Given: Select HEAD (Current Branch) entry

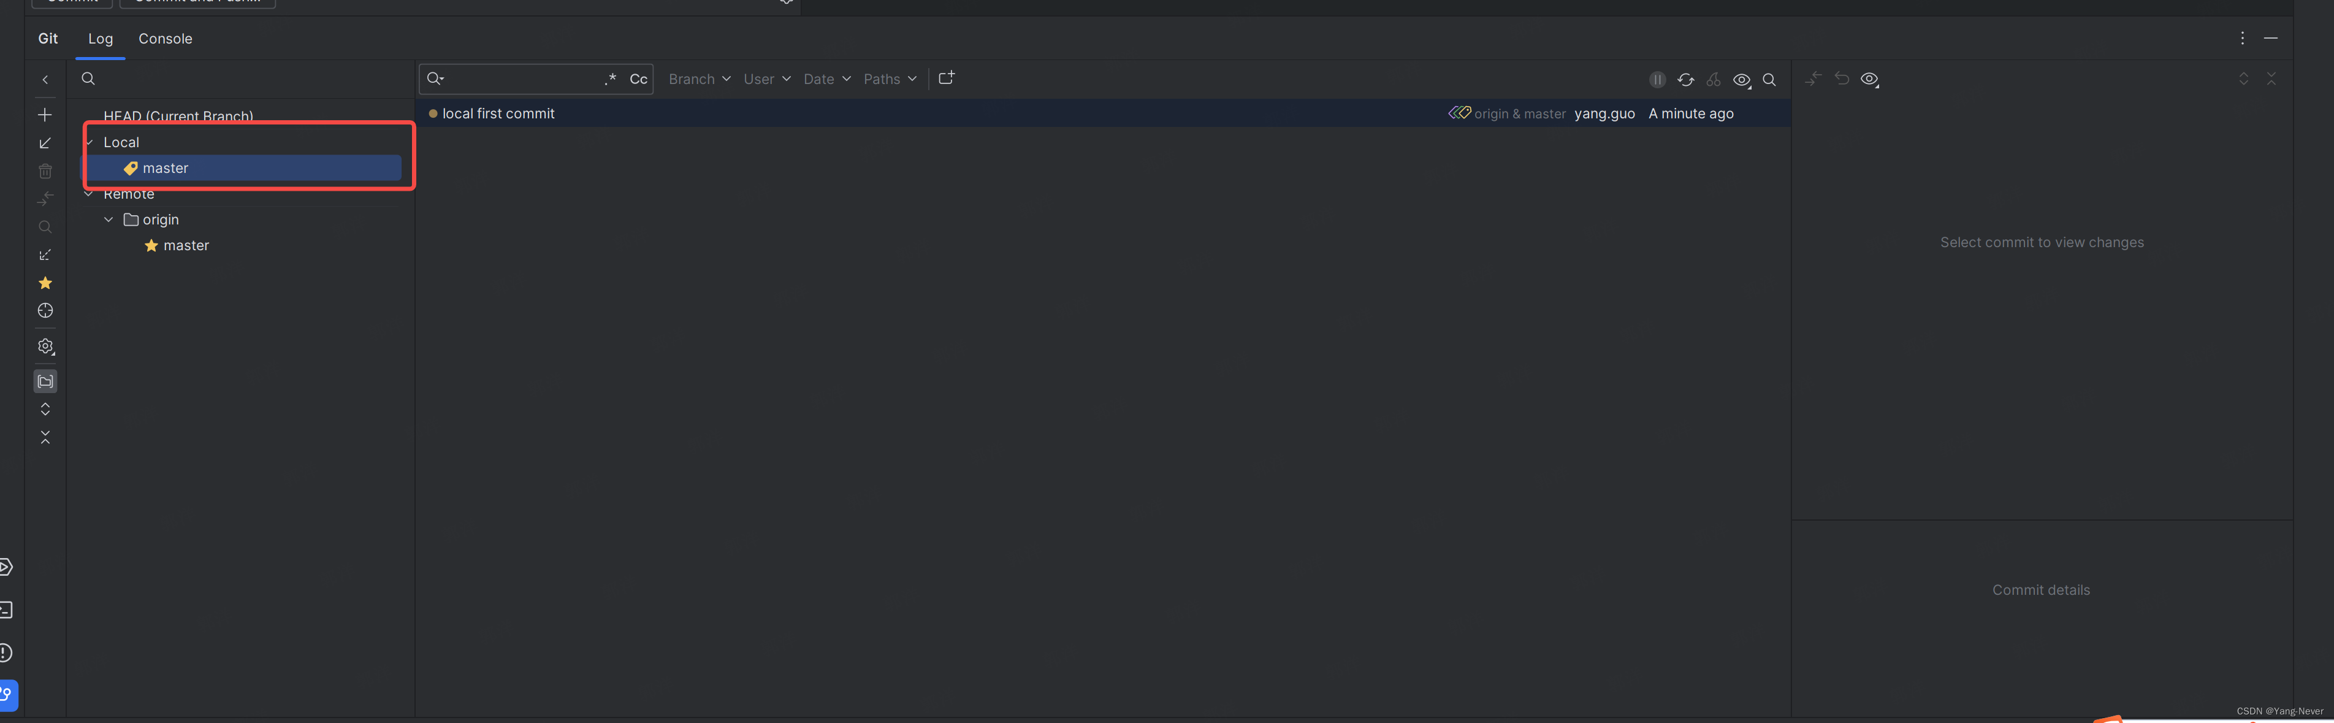Looking at the screenshot, I should point(178,116).
